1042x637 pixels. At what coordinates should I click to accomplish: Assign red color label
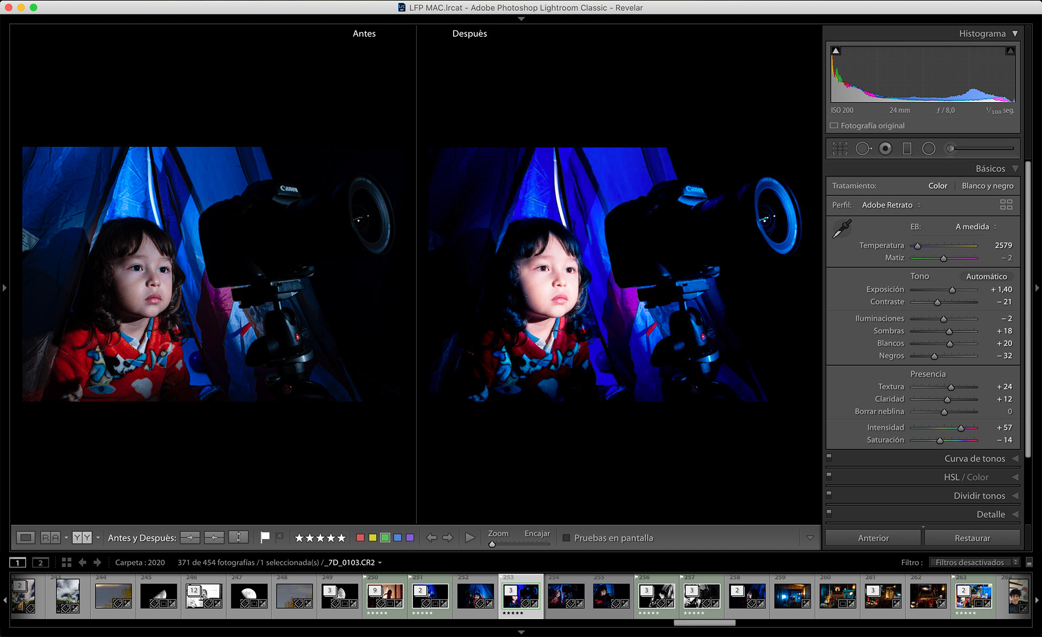coord(360,538)
